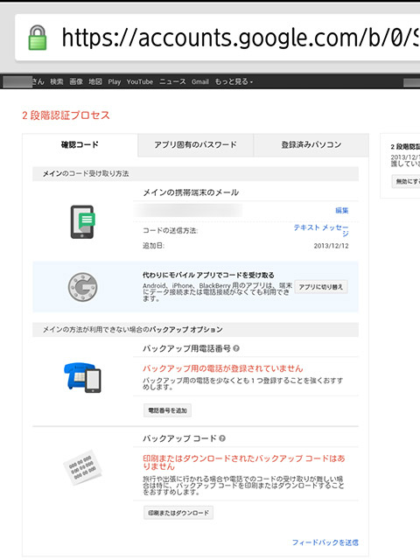Click the Google Authenticator icon

[x=82, y=287]
